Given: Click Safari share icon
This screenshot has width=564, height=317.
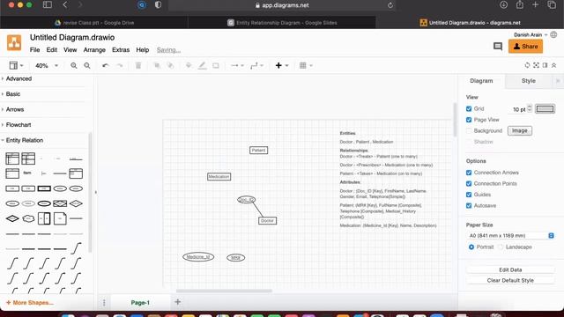Looking at the screenshot, I should pos(520,5).
